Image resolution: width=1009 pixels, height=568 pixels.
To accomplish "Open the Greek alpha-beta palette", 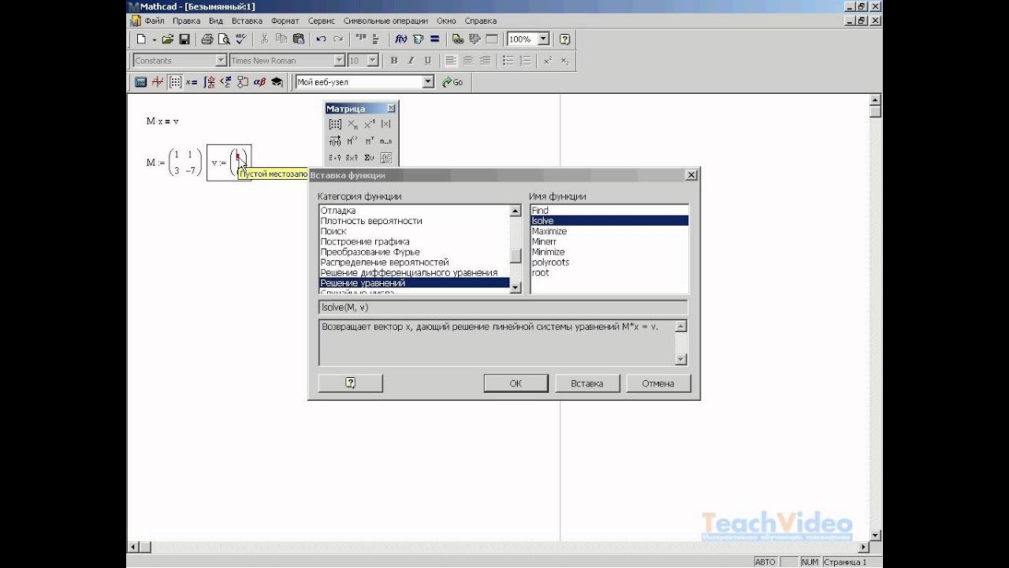I will (259, 81).
